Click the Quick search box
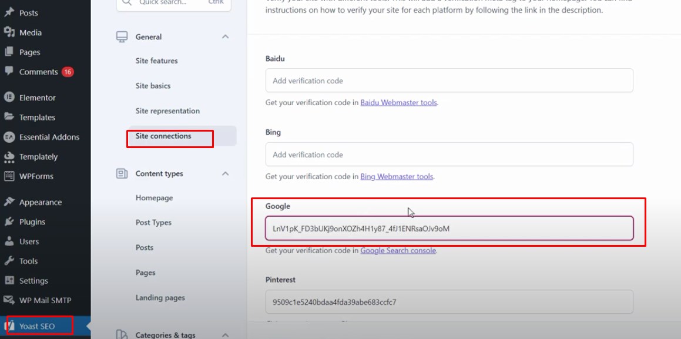This screenshot has width=681, height=339. [174, 5]
